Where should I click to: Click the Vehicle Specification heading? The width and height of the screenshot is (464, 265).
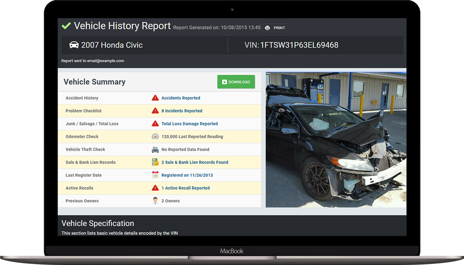point(97,223)
